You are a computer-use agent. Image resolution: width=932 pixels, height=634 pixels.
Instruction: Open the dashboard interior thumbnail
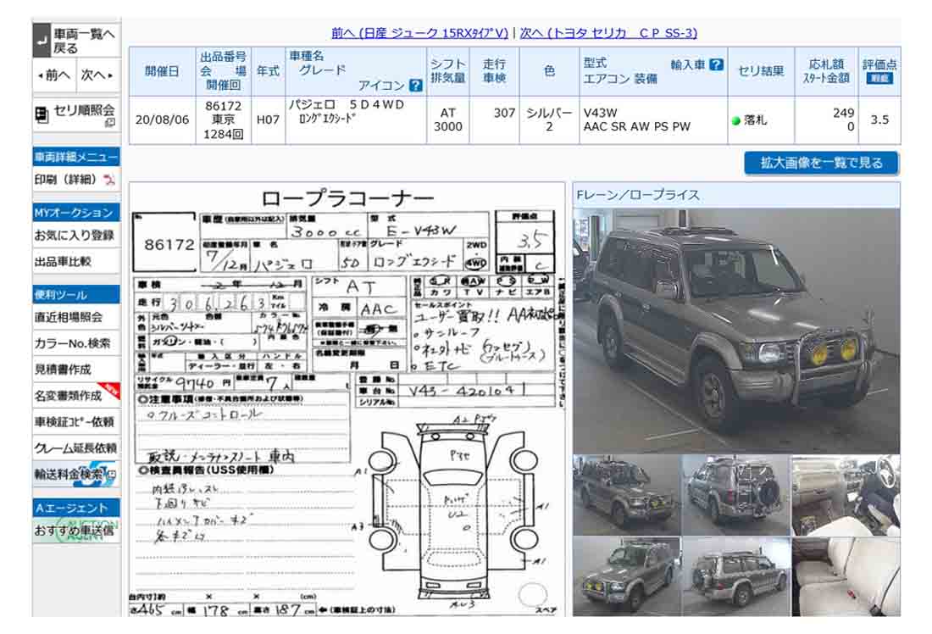846,496
